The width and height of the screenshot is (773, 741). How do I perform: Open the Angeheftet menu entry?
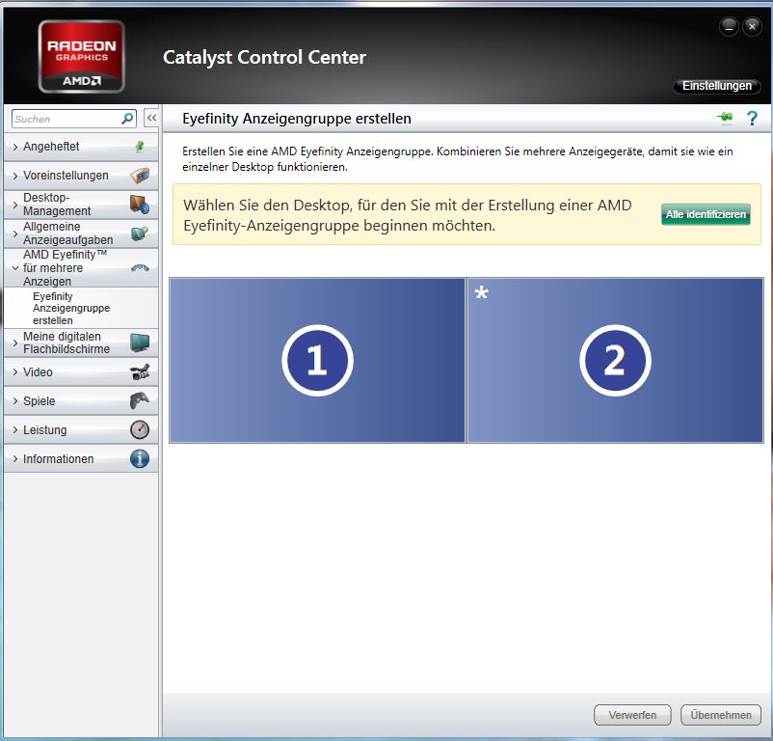pyautogui.click(x=81, y=147)
